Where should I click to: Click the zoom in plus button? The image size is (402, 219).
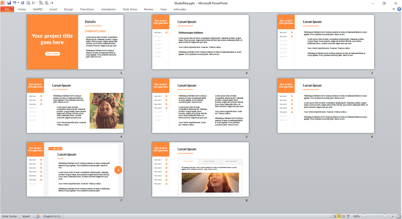(393, 216)
